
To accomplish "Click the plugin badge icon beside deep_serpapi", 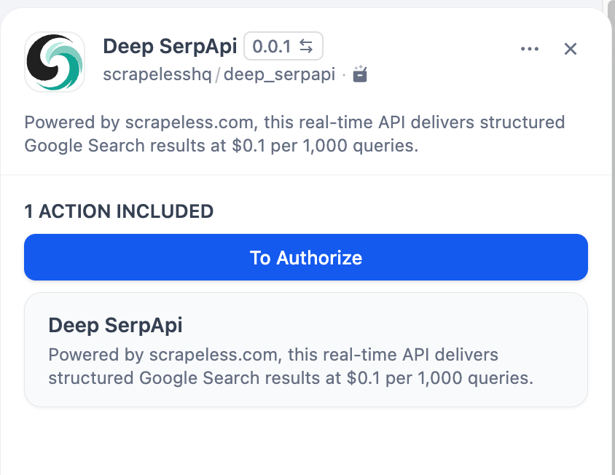I will pos(360,74).
